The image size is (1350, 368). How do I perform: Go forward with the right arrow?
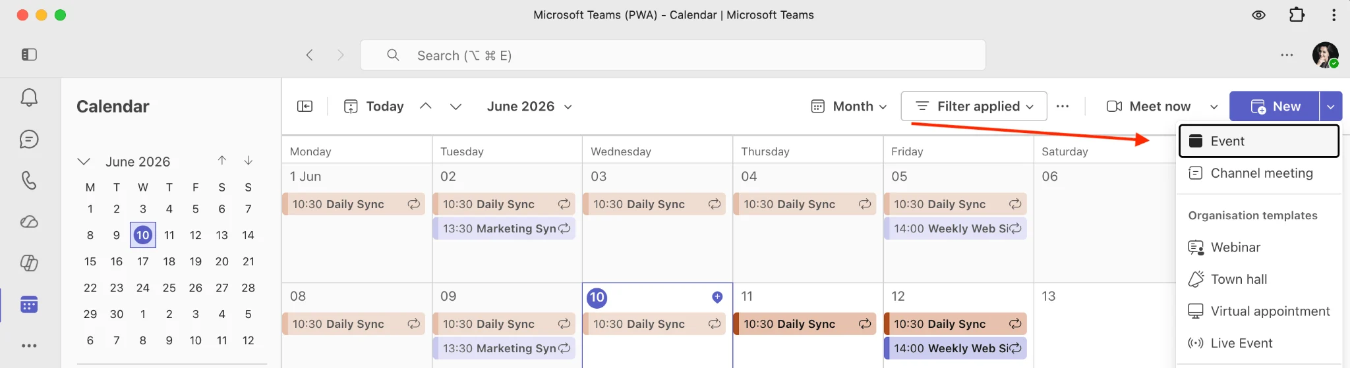pos(340,55)
